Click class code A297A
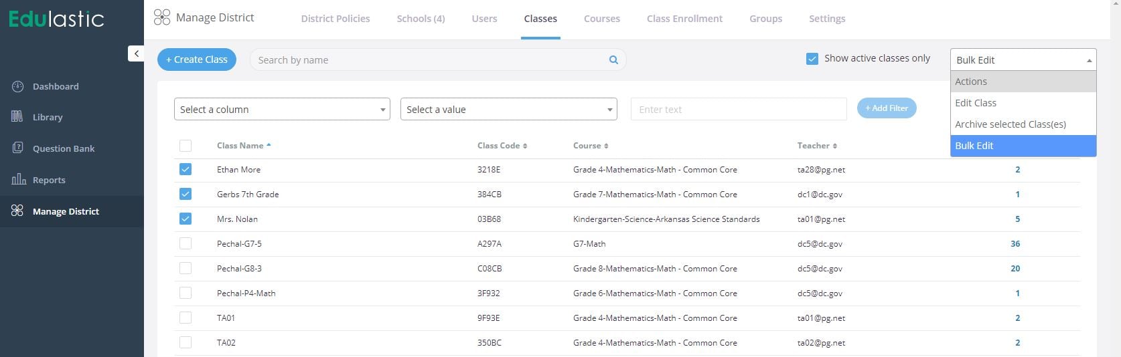The width and height of the screenshot is (1121, 357). (490, 244)
